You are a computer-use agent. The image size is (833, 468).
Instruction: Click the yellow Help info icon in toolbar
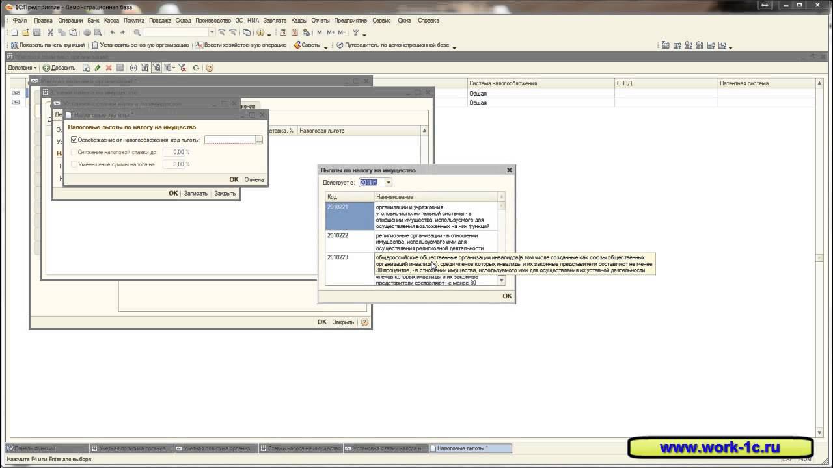click(x=260, y=32)
